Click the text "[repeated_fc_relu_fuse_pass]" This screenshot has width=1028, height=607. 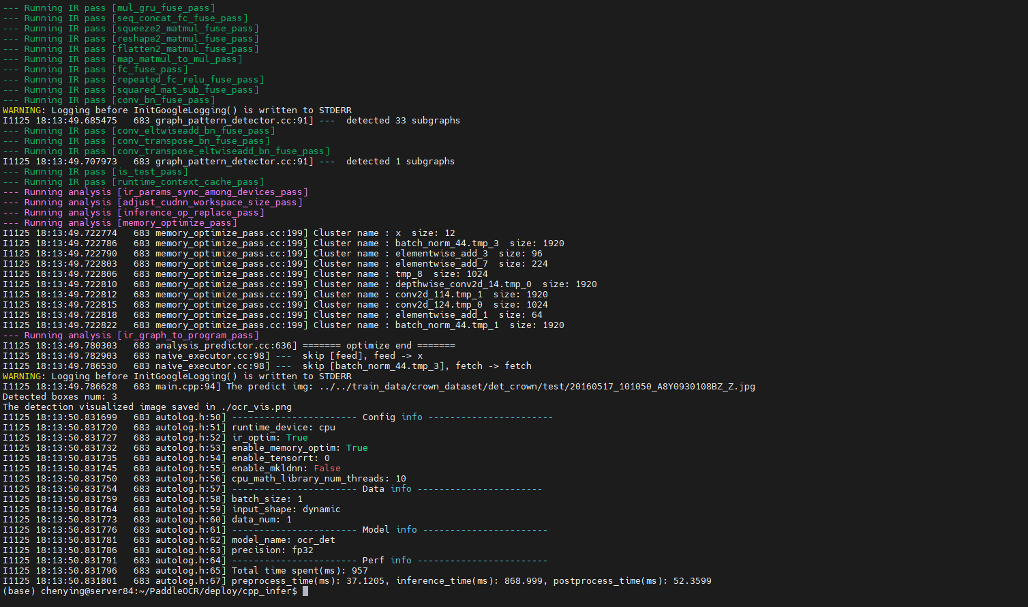188,80
